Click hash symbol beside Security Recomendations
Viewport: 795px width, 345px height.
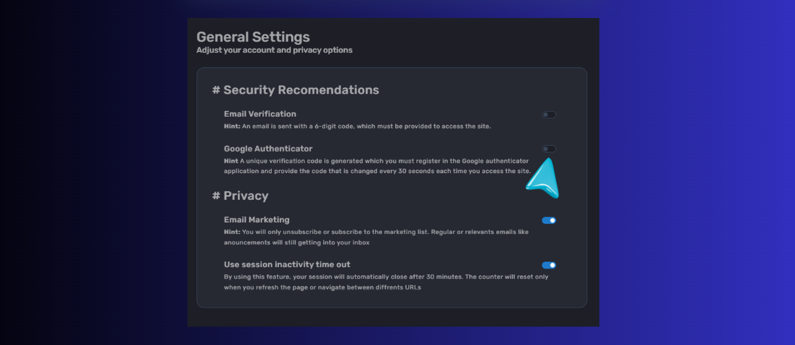[216, 90]
